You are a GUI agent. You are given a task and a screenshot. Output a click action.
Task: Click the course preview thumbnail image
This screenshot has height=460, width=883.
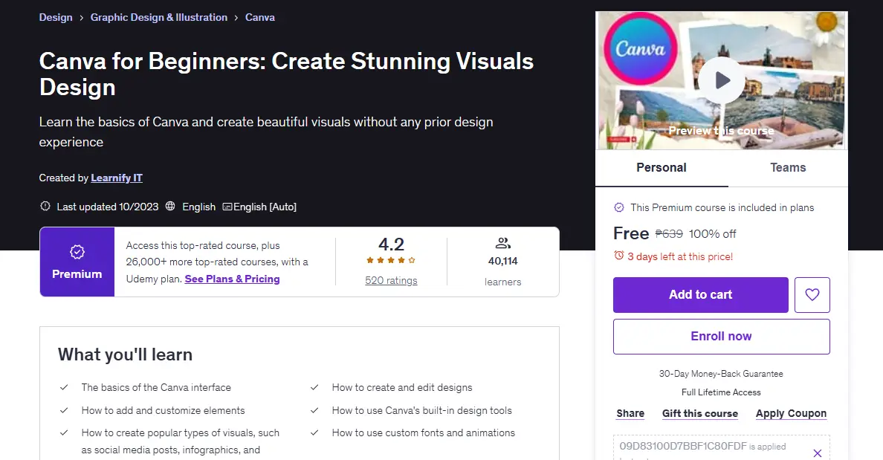722,80
